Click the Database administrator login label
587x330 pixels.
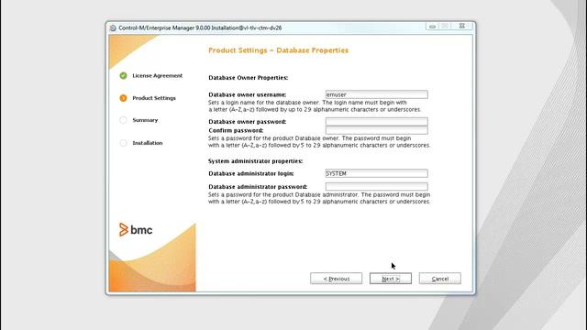(250, 173)
